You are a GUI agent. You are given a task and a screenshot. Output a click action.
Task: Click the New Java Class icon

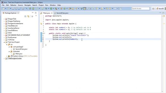tap(65, 9)
